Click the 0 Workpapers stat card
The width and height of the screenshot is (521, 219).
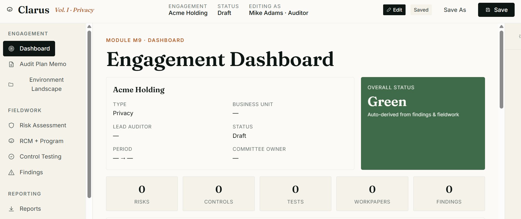click(372, 194)
